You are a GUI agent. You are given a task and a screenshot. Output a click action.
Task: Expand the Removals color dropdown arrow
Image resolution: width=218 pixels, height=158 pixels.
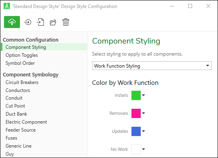(x=143, y=113)
